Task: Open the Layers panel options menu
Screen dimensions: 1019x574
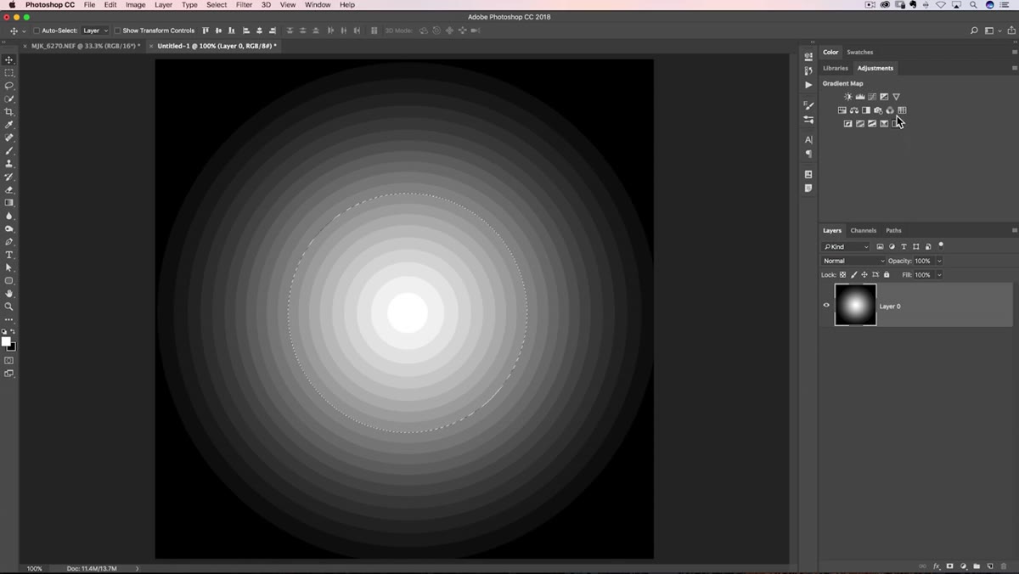Action: click(x=1014, y=230)
